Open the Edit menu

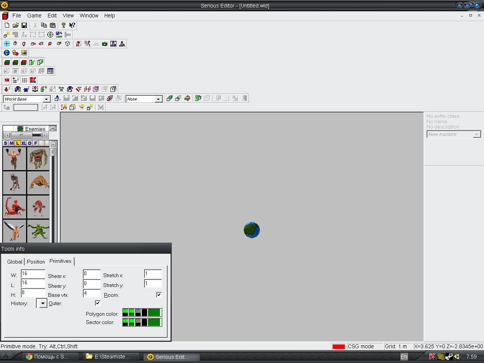(x=52, y=16)
